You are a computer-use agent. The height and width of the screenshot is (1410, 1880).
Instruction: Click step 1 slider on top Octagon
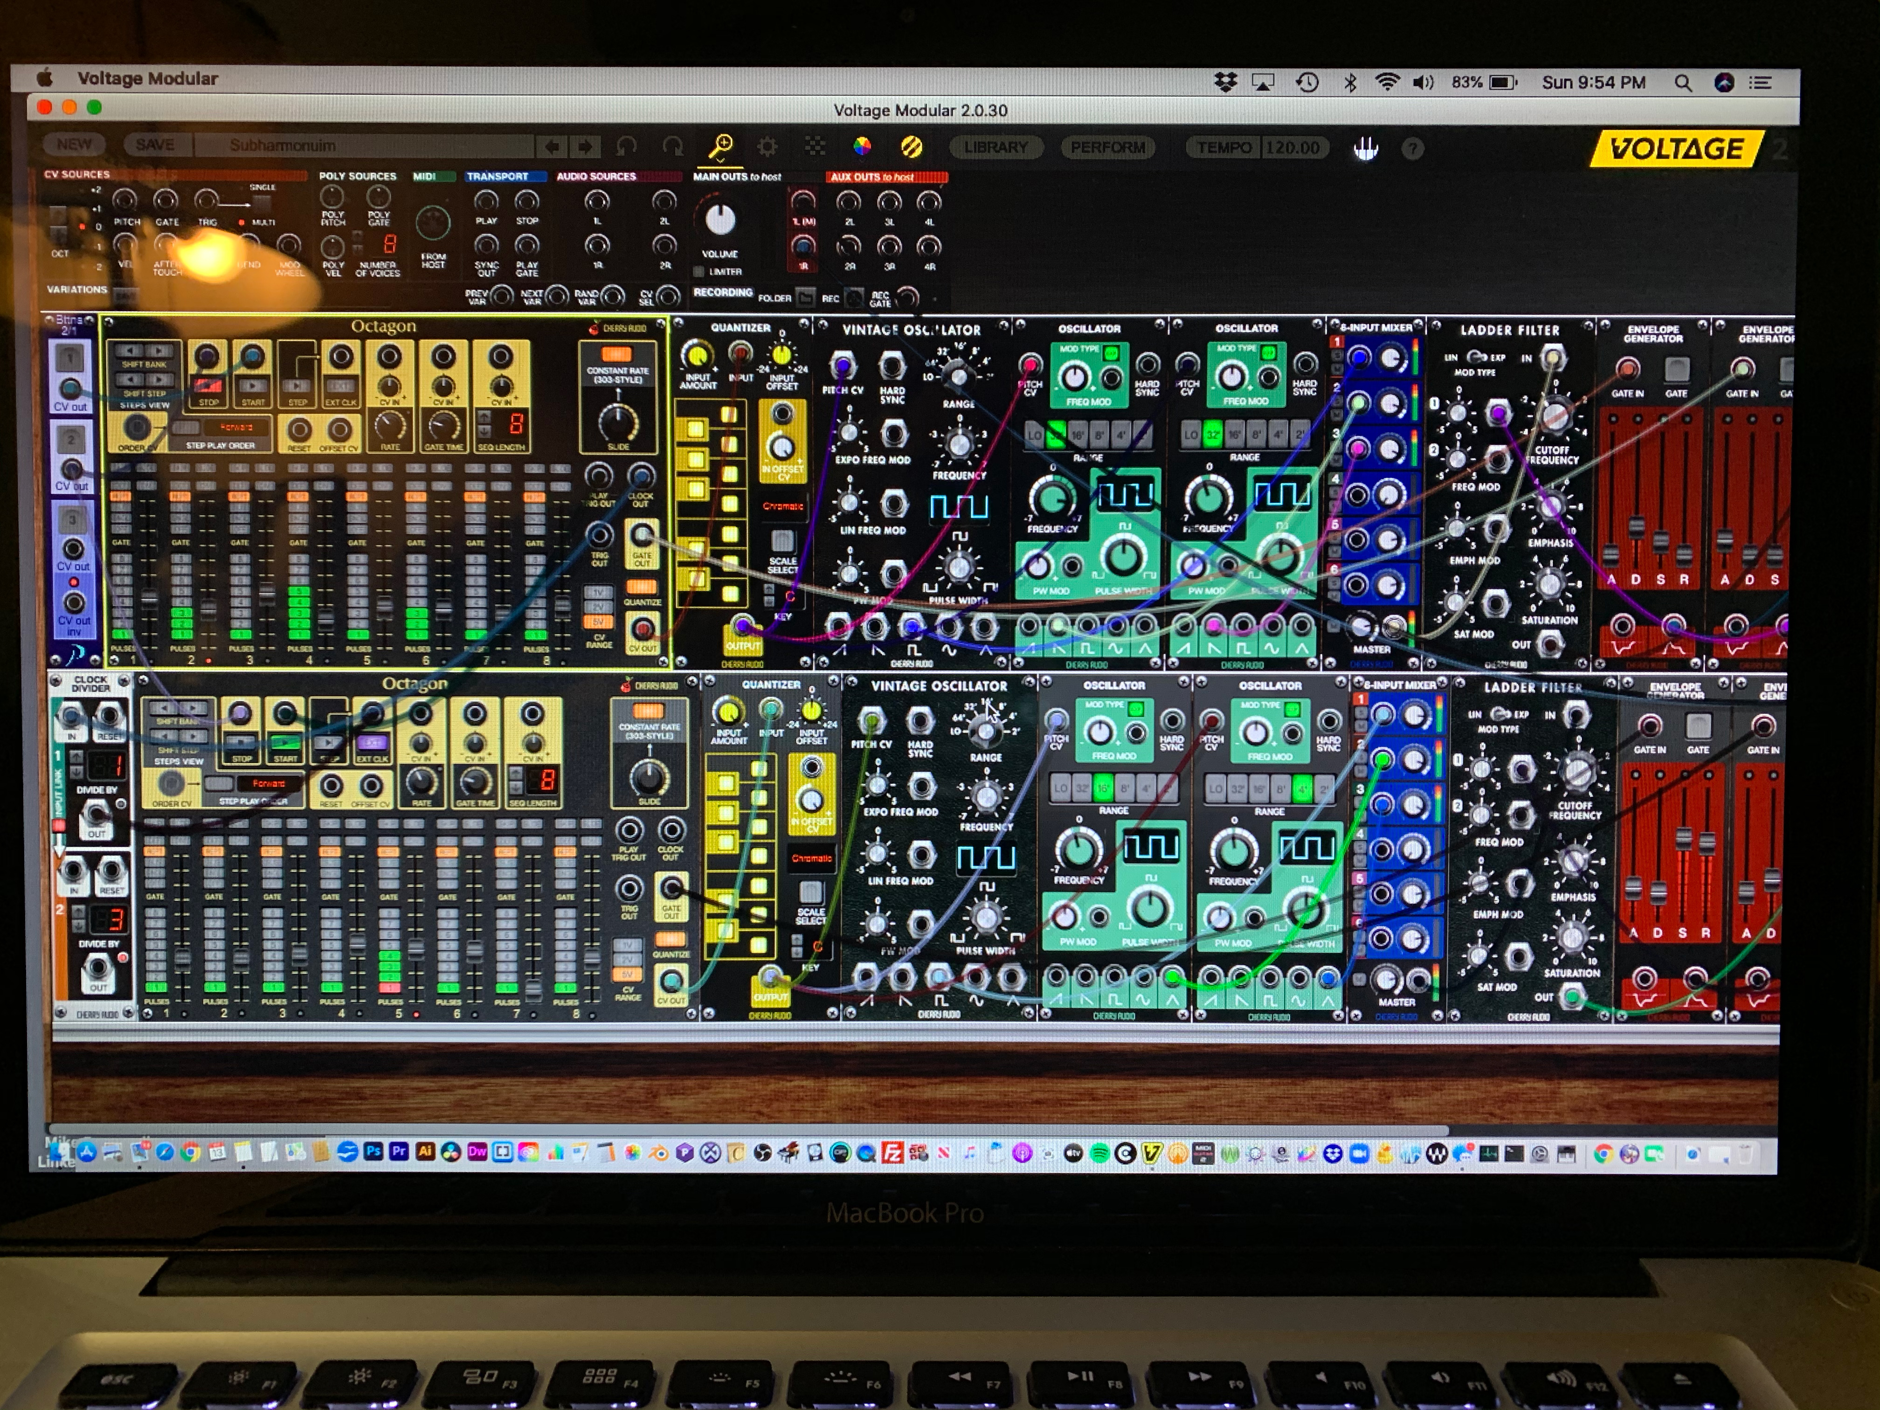[x=149, y=599]
